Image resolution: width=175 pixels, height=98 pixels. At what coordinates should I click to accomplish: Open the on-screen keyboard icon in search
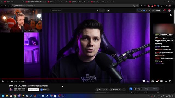(x=97, y=10)
